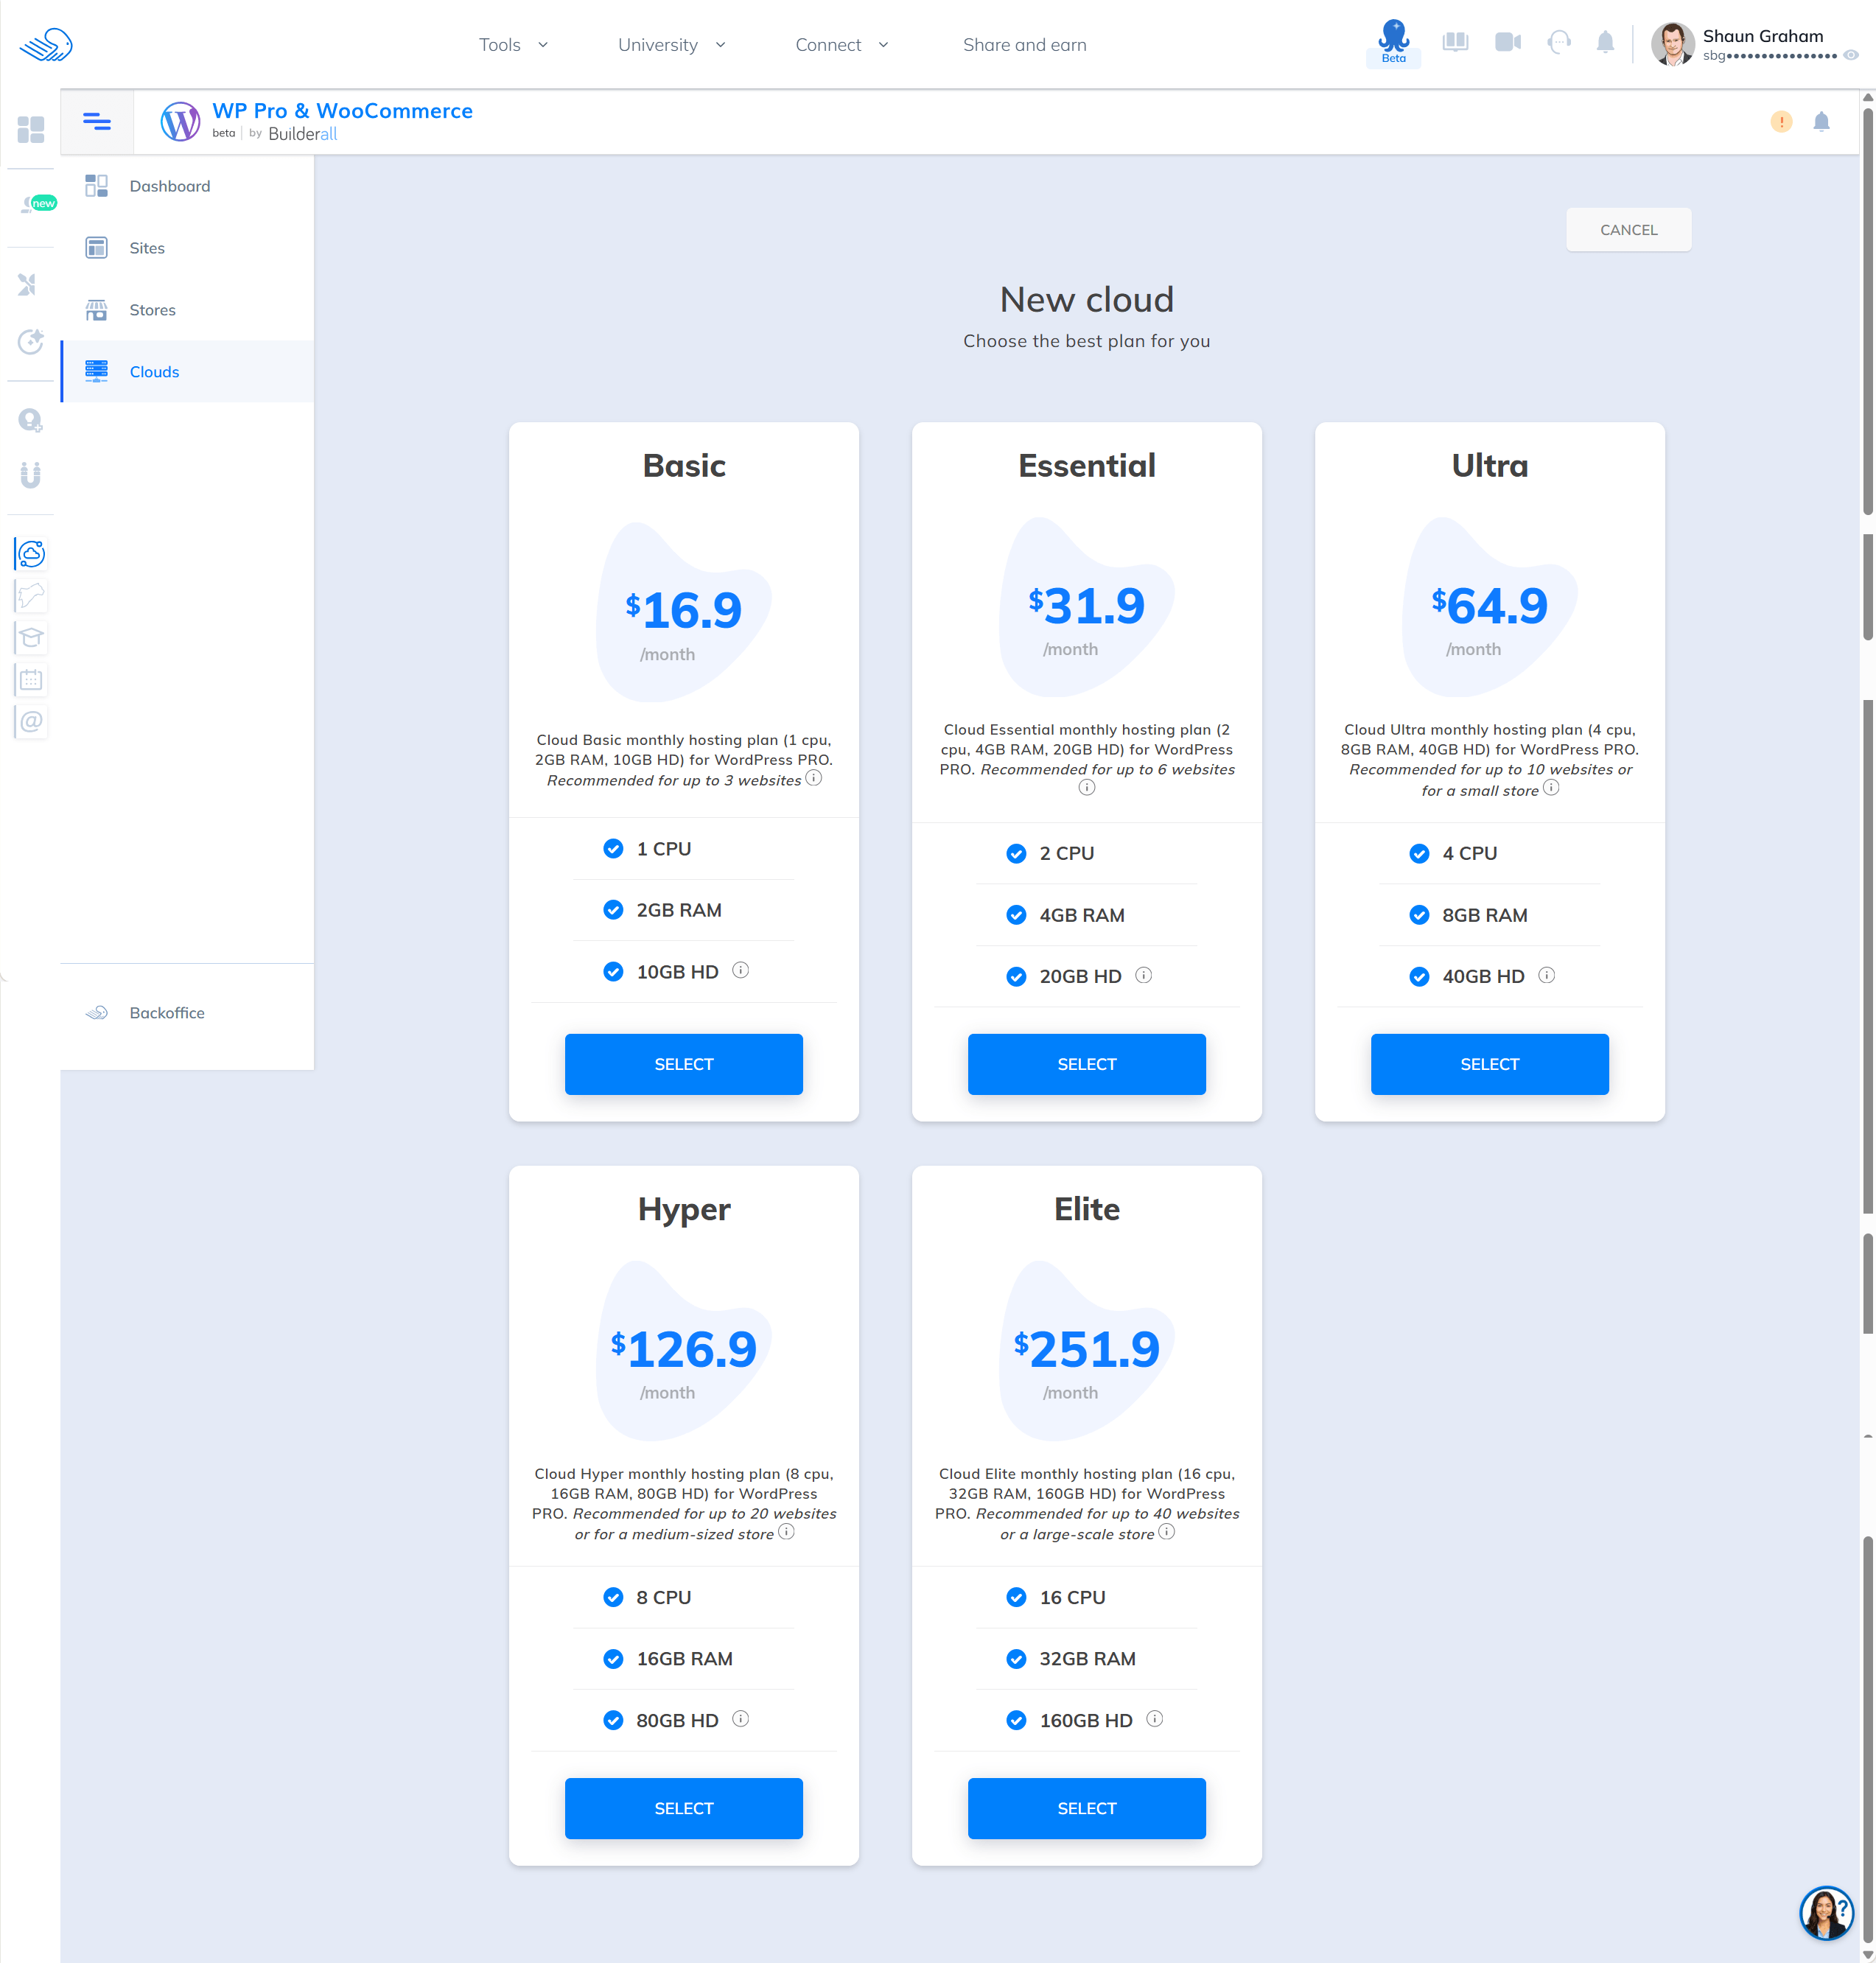Open the Beta octopus icon
The image size is (1876, 1963).
(1393, 43)
